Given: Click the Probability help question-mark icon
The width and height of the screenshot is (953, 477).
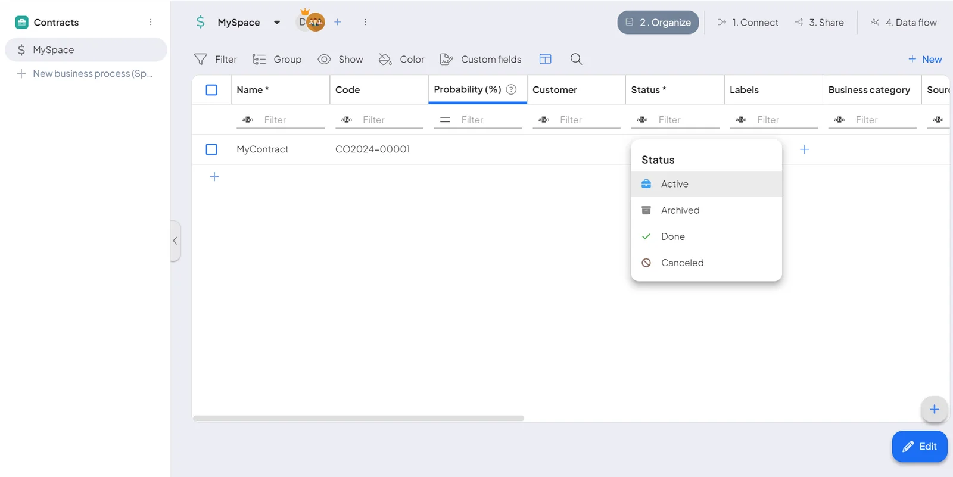Looking at the screenshot, I should point(511,89).
